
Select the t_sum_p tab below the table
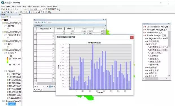point(38,90)
